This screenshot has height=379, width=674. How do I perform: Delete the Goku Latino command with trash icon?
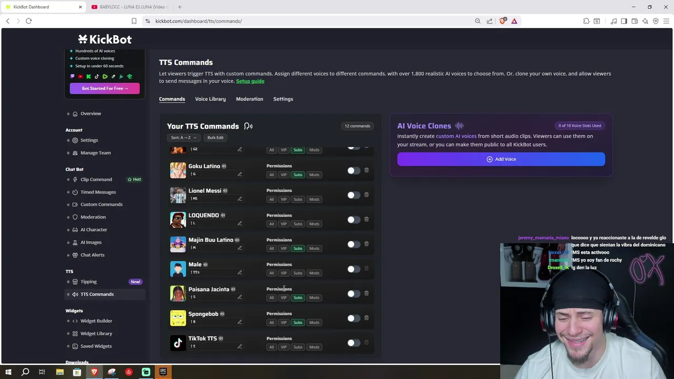pos(366,170)
